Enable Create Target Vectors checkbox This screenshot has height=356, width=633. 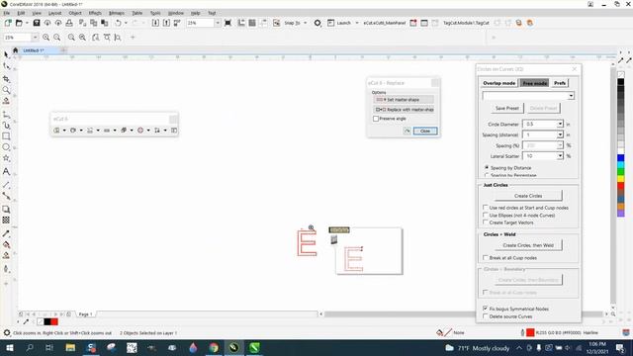click(x=486, y=222)
